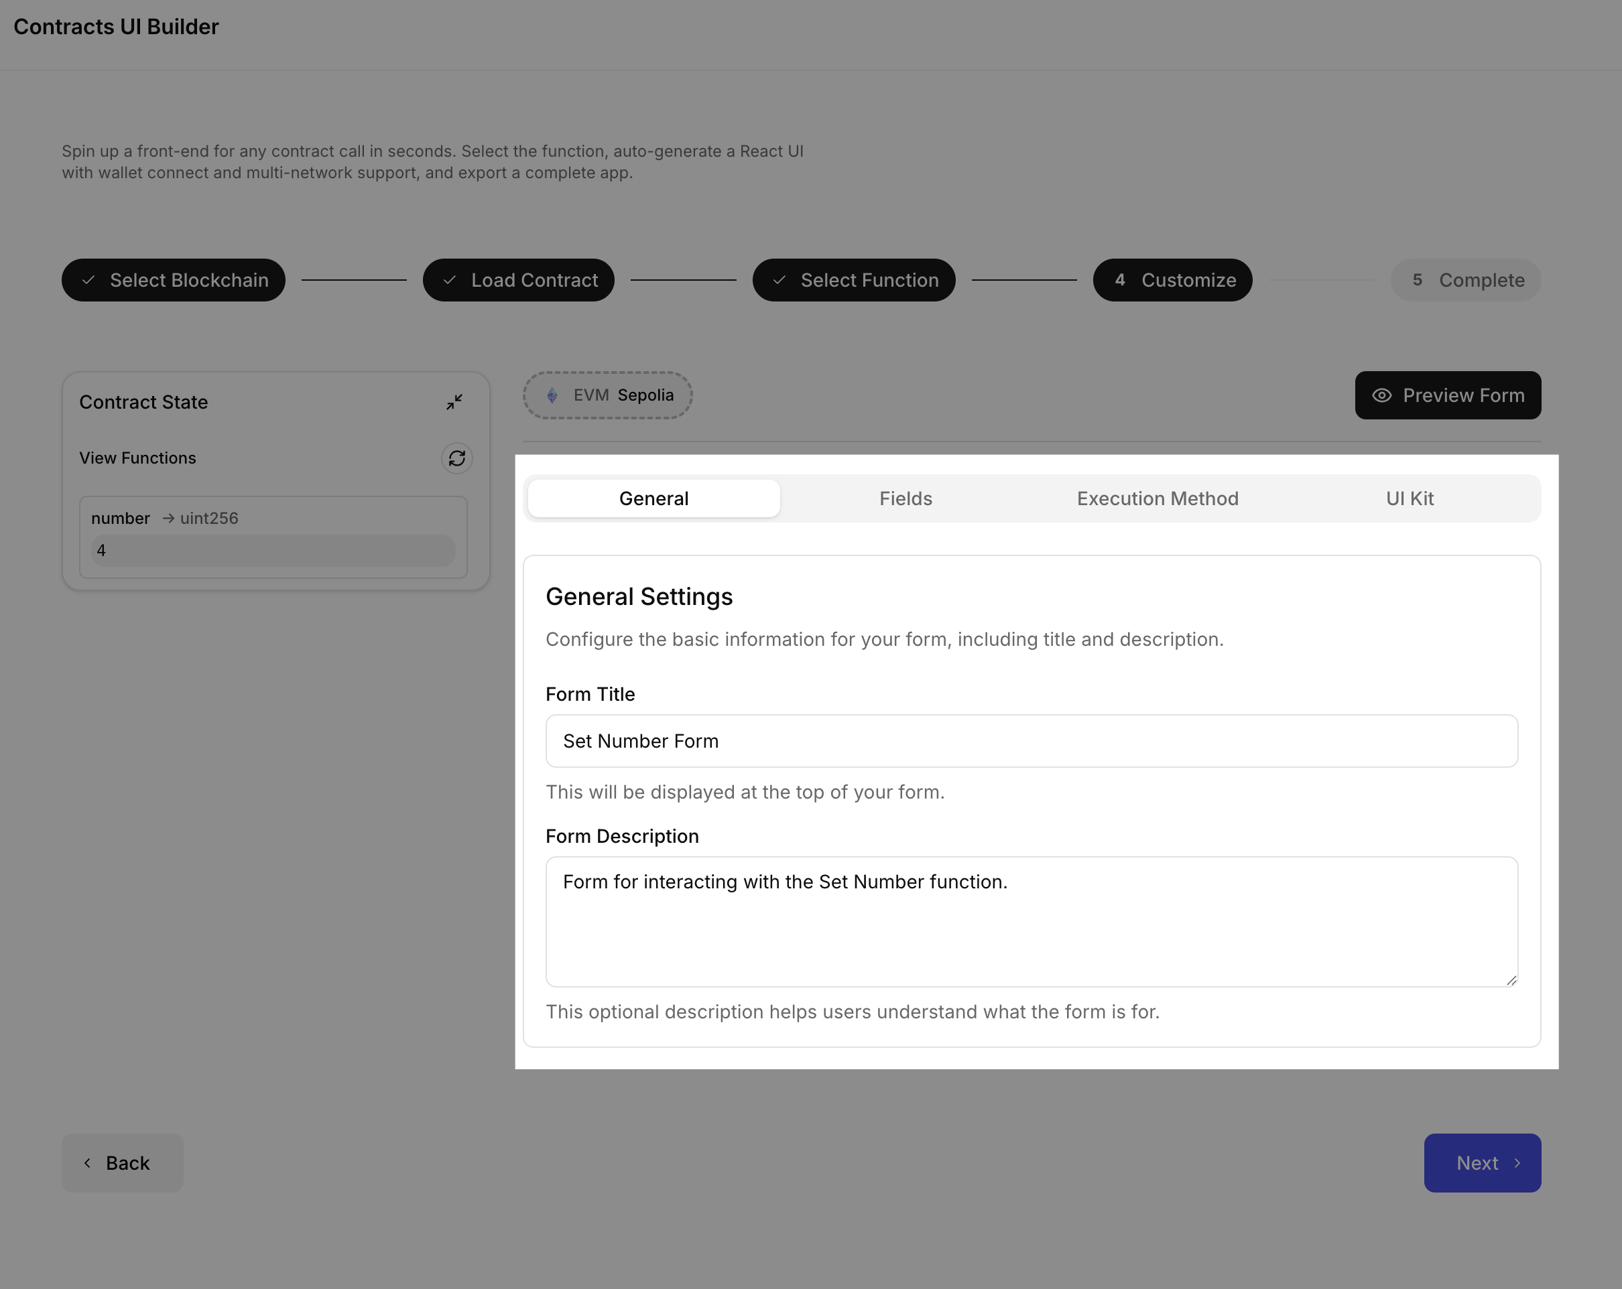Click the checkmark on Select Function step
This screenshot has height=1289, width=1622.
tap(779, 280)
